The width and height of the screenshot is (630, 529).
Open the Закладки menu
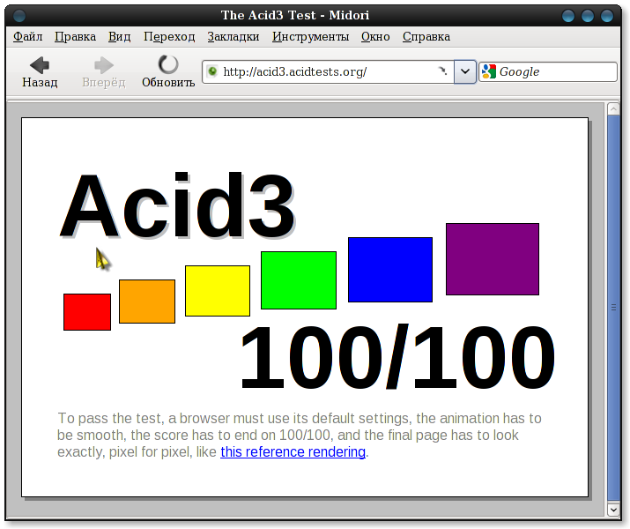[233, 36]
